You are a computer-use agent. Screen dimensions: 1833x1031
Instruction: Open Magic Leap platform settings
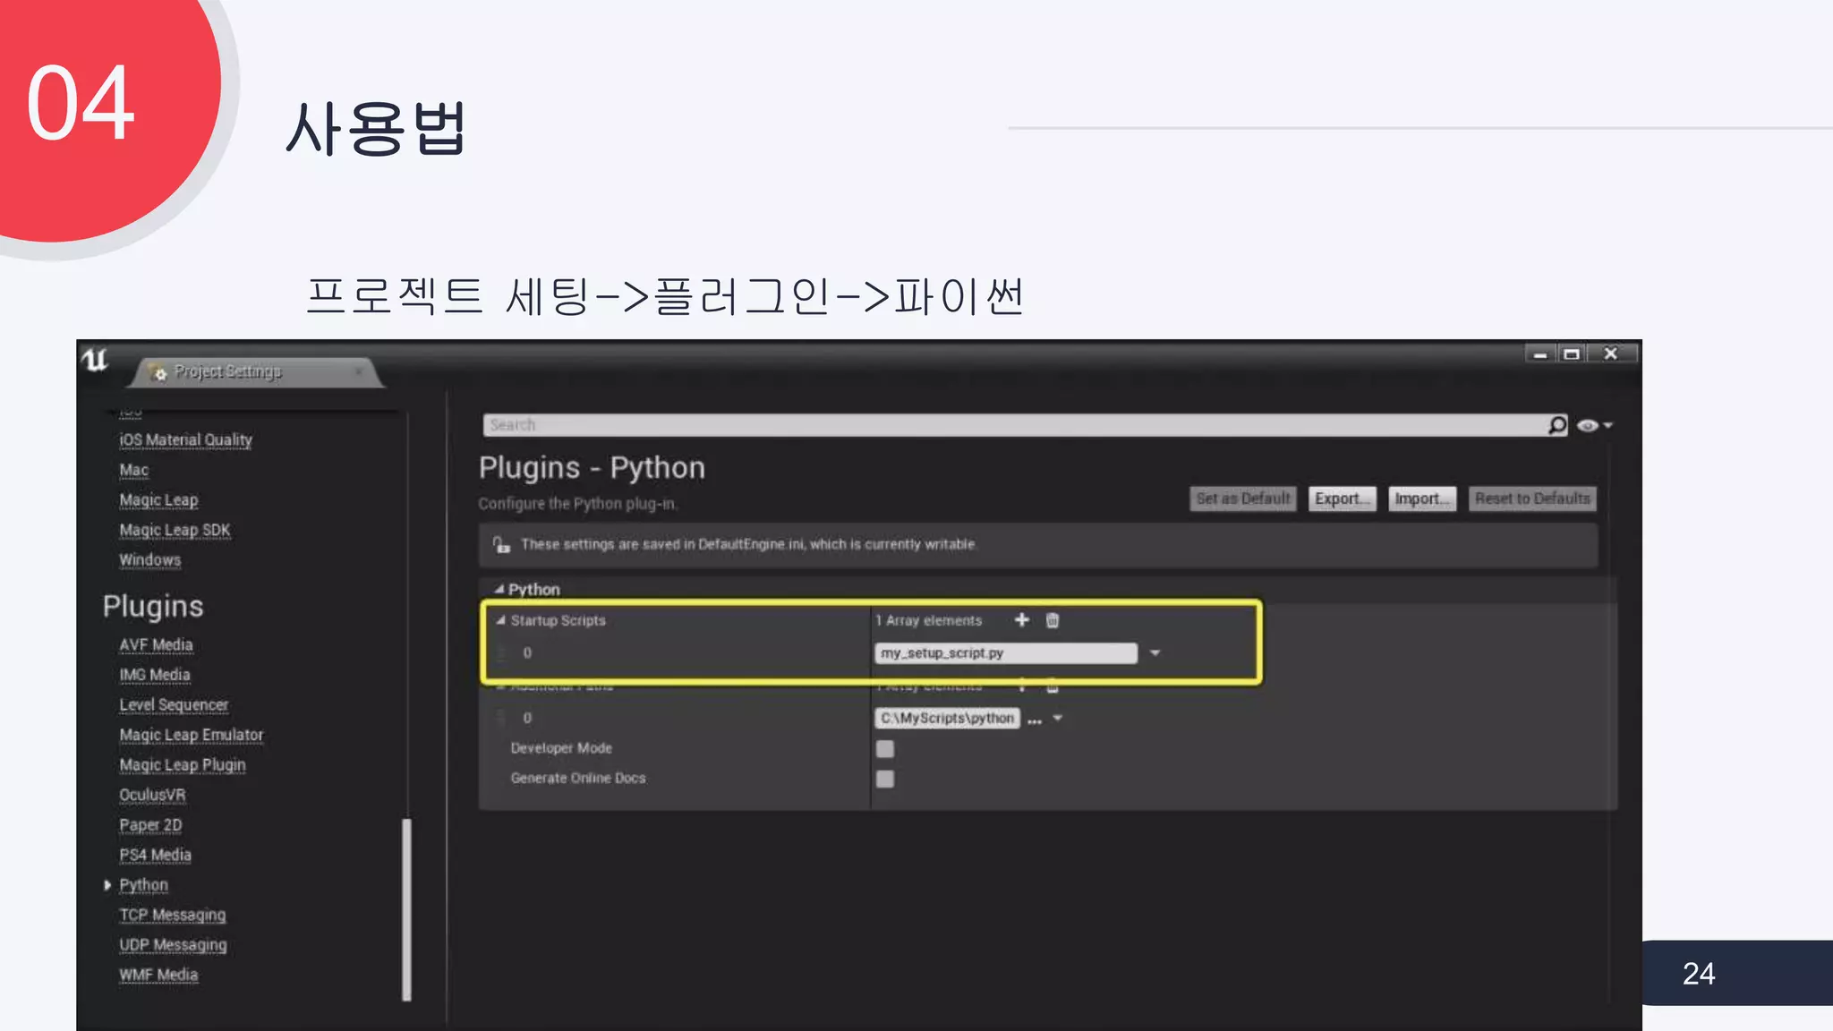point(159,500)
